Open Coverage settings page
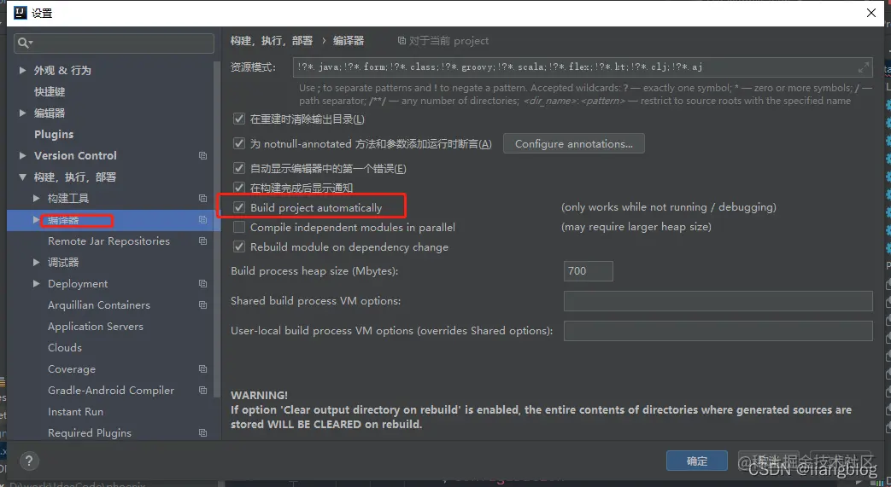This screenshot has height=487, width=891. coord(72,369)
